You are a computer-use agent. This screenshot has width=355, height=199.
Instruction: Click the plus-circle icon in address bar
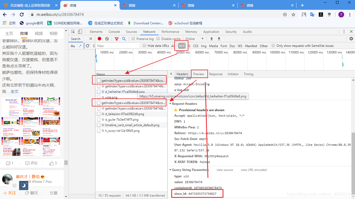point(285,15)
